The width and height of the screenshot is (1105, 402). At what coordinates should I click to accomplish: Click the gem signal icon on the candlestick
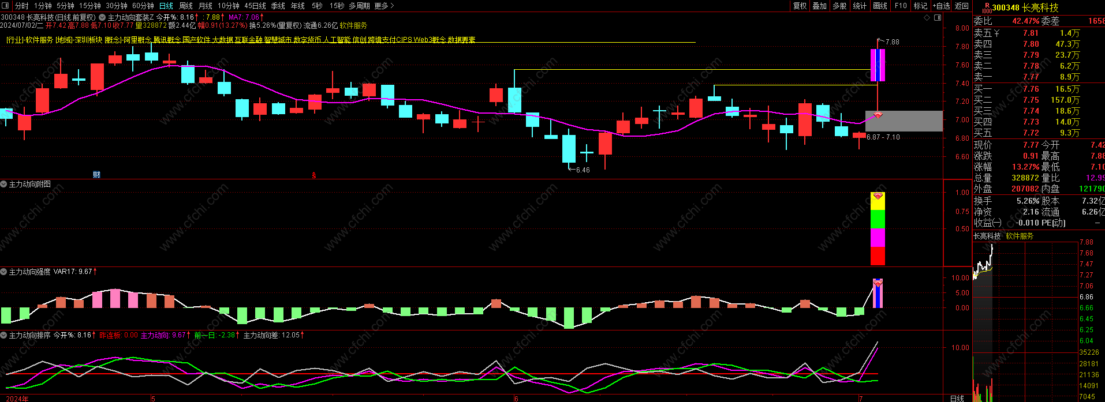click(x=878, y=115)
